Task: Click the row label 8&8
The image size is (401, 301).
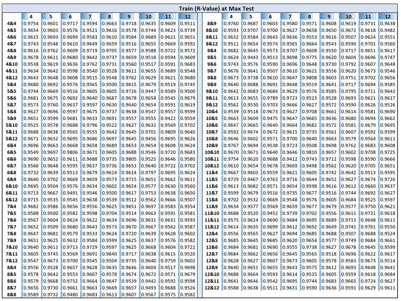Action: click(x=11, y=295)
